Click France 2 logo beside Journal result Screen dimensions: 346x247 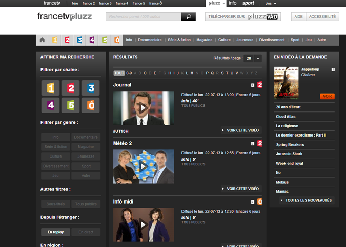[260, 85]
